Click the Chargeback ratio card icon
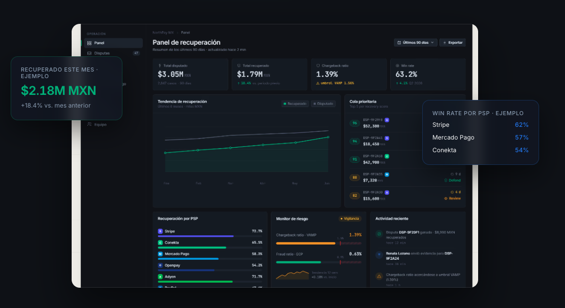Viewport: 565px width, 308px height. tap(318, 66)
